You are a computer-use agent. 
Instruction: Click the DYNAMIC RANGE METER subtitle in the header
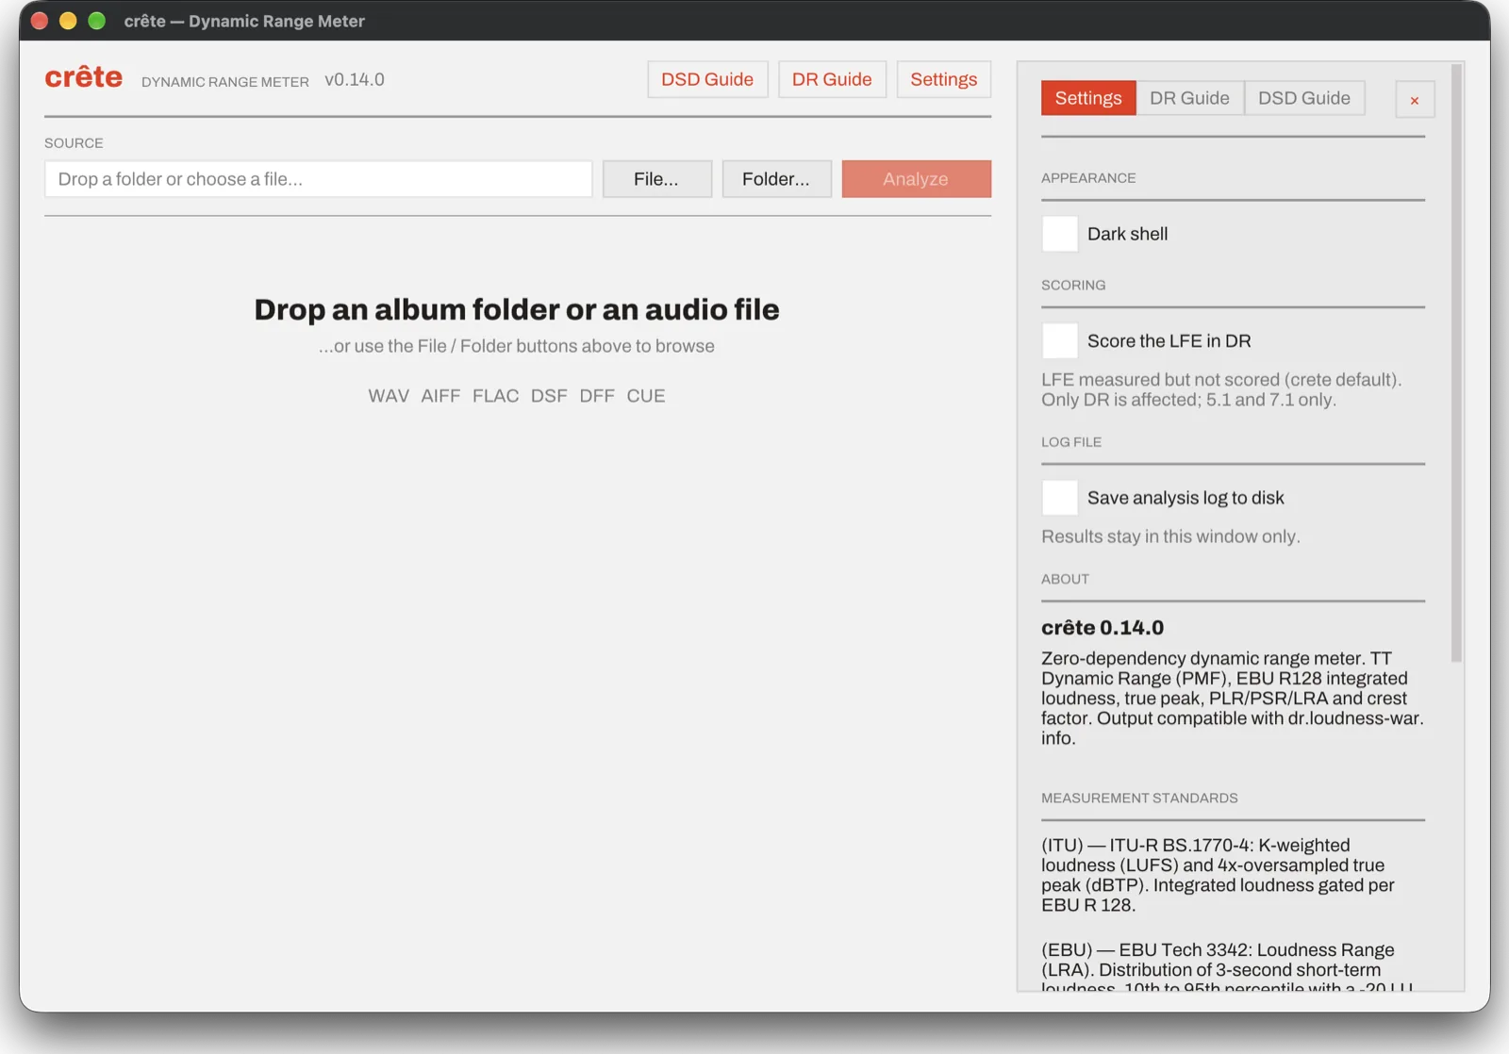(225, 82)
